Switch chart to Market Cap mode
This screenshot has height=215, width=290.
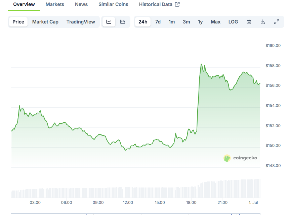click(x=45, y=22)
